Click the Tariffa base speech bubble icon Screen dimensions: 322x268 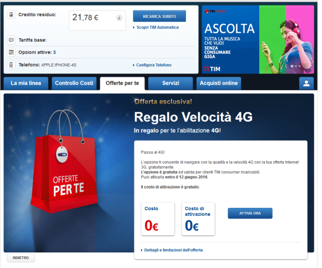coord(11,40)
